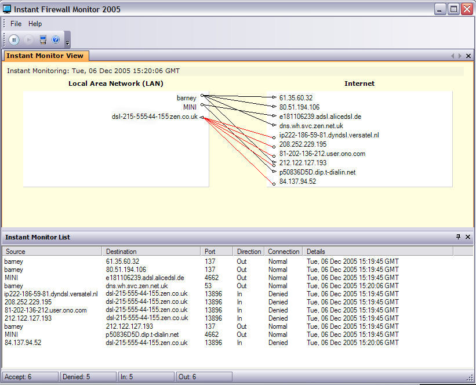Click 212.122.127.193 in the Internet diagram
Screen dimensions: 476x385
point(303,163)
